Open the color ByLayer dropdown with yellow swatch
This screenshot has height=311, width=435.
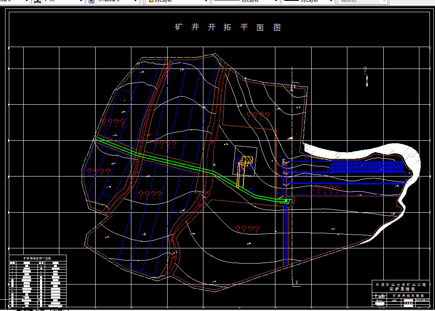pyautogui.click(x=178, y=1)
